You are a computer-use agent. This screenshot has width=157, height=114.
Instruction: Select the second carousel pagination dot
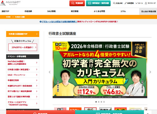click(99, 102)
